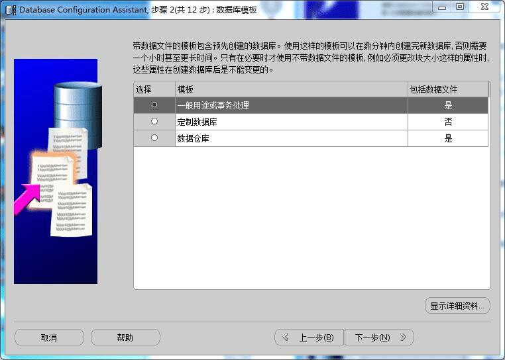Open 显示详细资料... details

point(457,306)
